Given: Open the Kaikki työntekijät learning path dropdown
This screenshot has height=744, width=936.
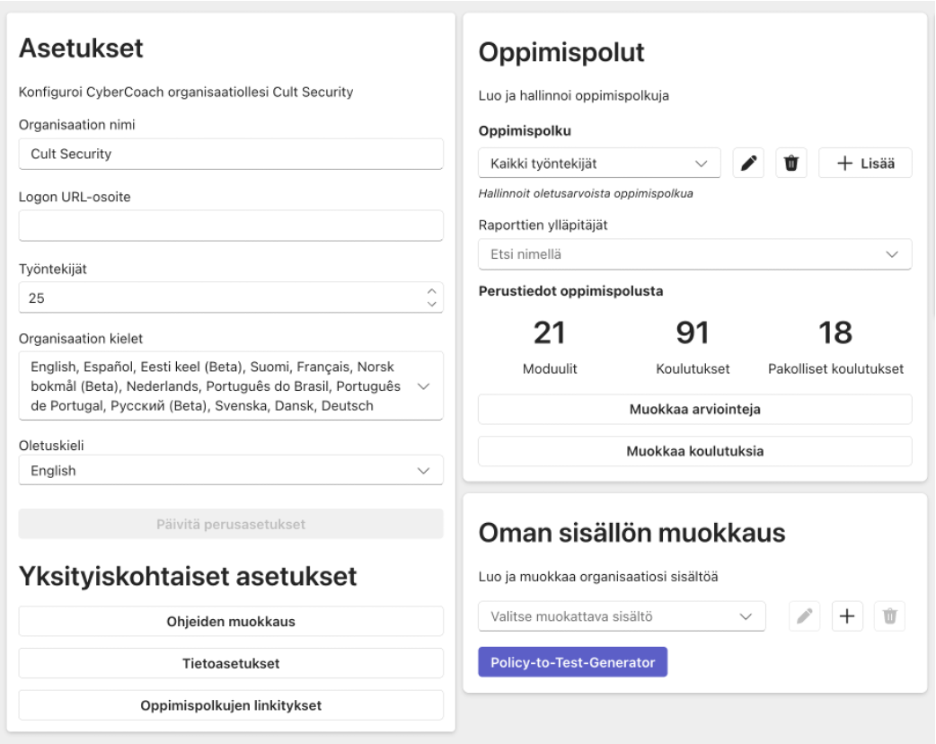Looking at the screenshot, I should pyautogui.click(x=599, y=164).
